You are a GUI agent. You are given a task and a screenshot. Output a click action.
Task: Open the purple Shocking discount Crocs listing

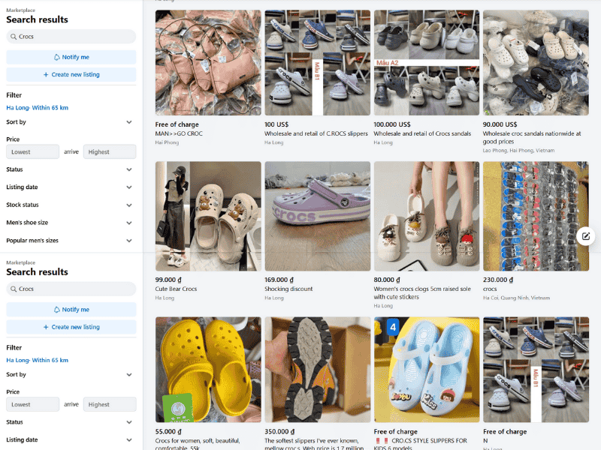click(317, 216)
